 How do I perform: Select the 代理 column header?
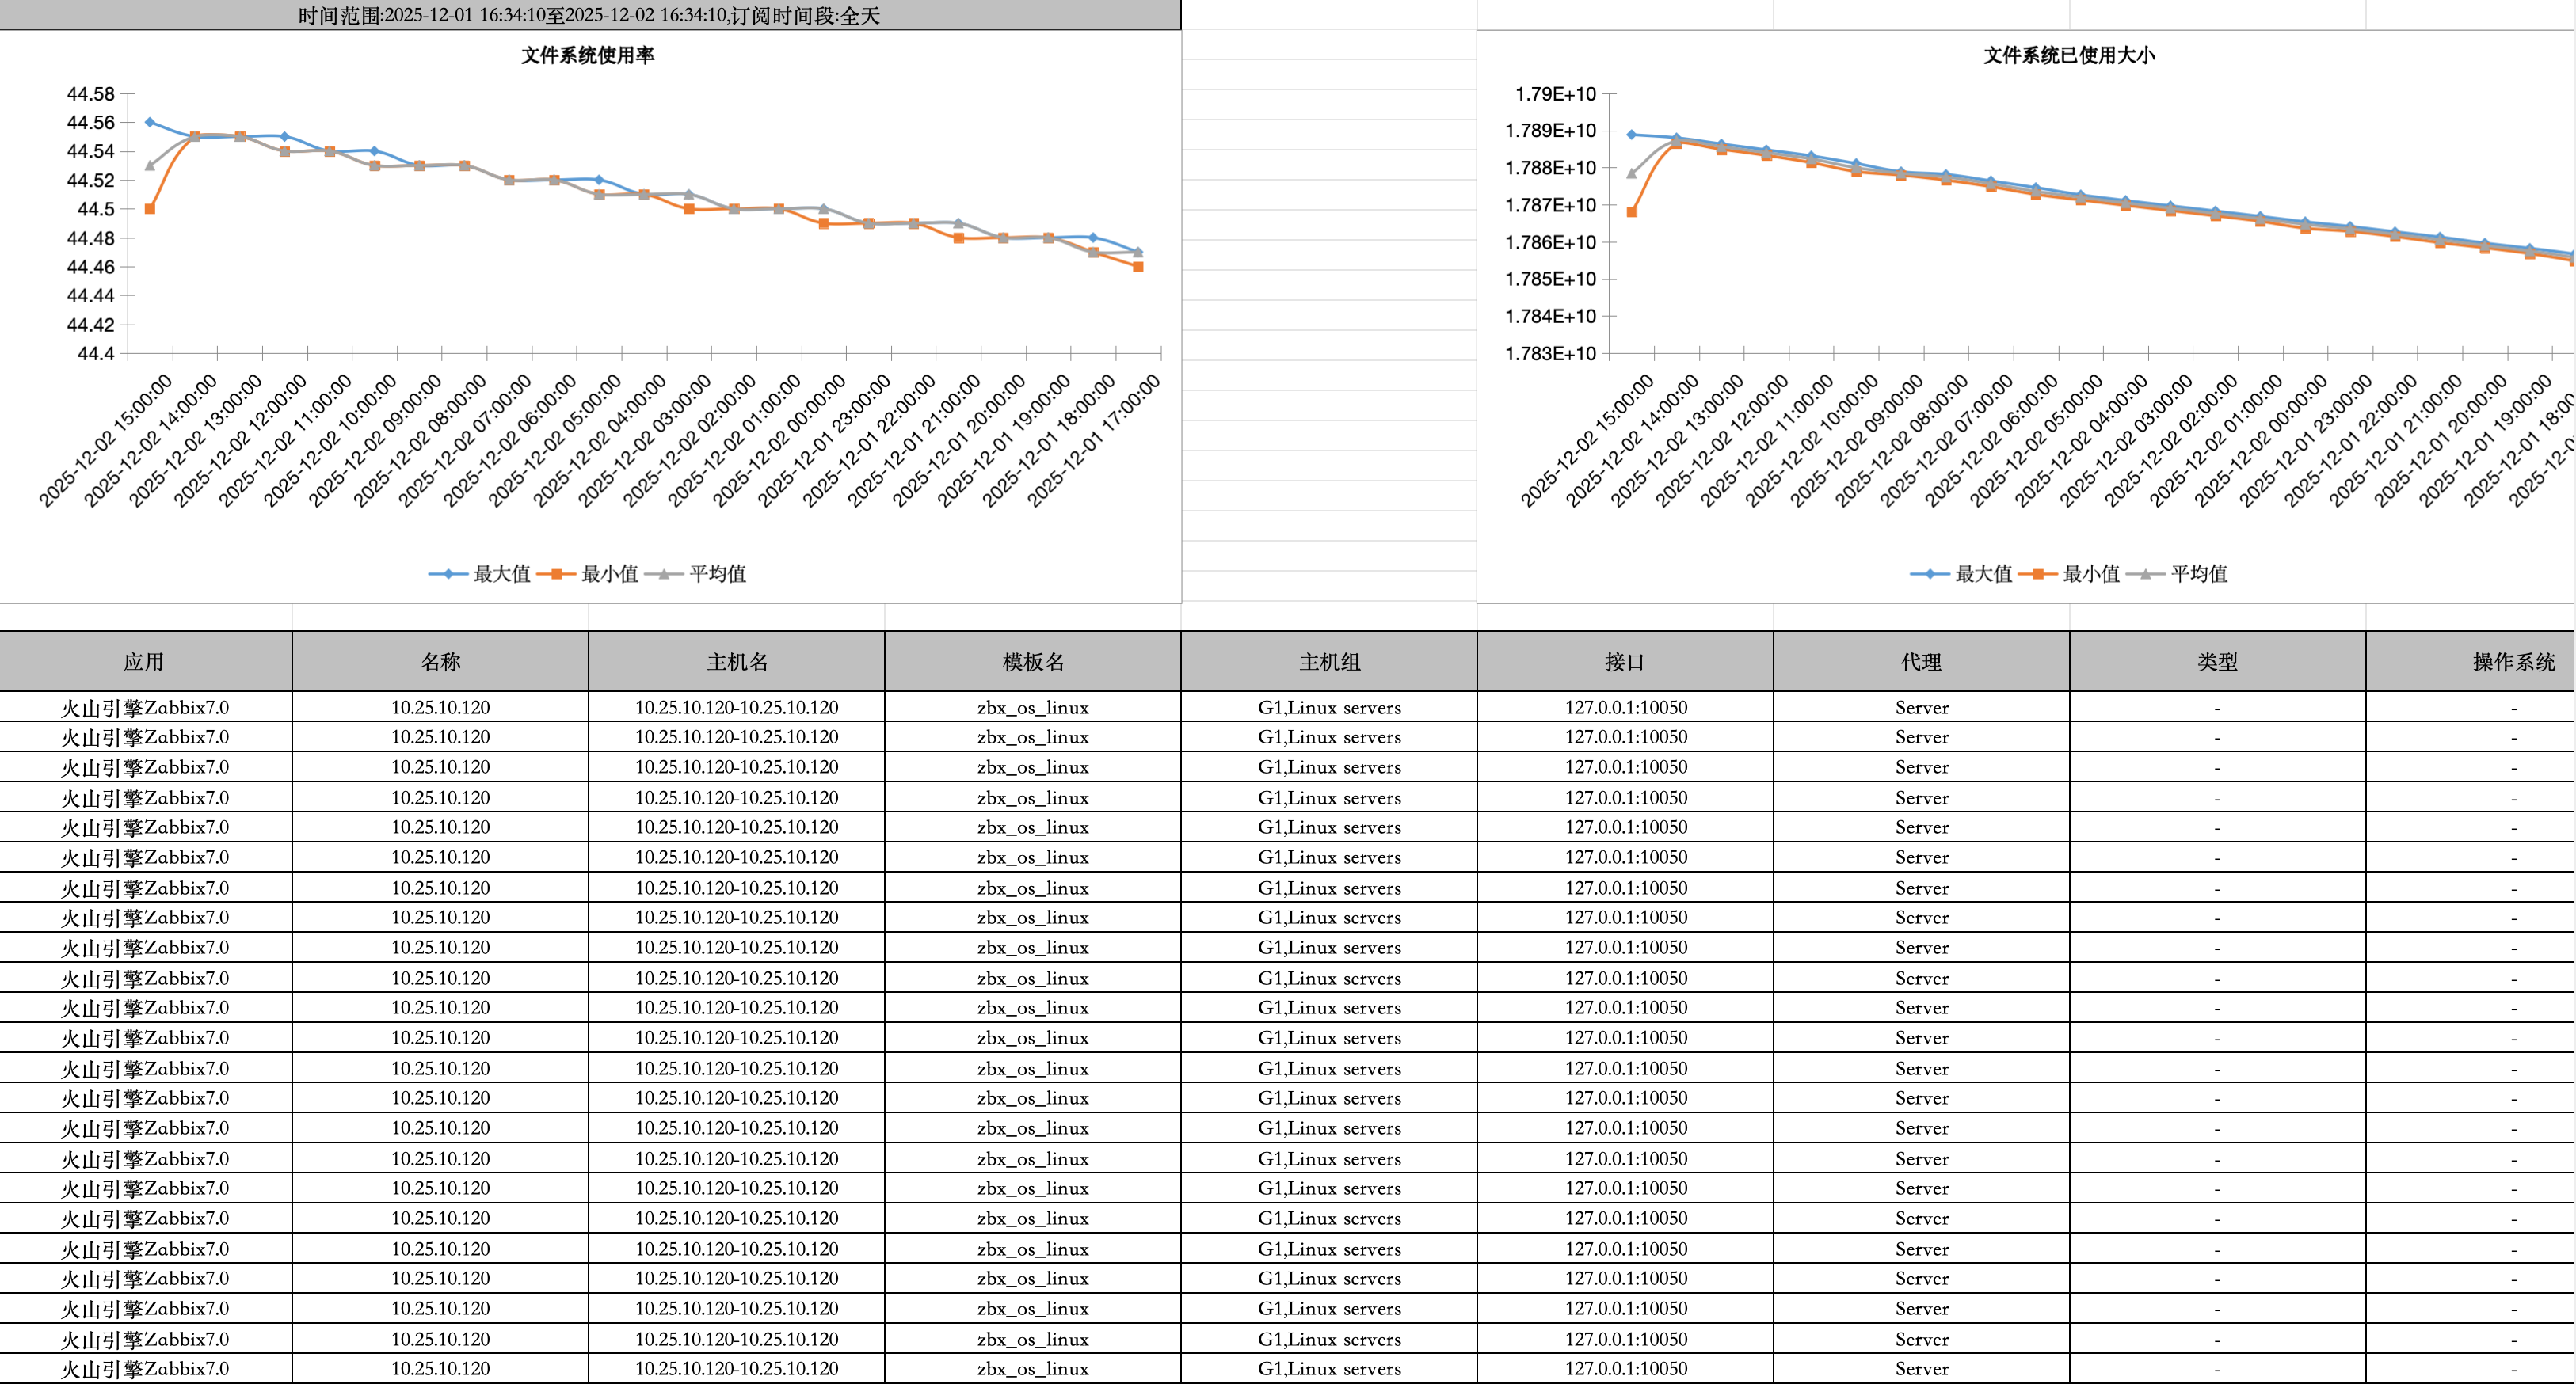(1921, 662)
